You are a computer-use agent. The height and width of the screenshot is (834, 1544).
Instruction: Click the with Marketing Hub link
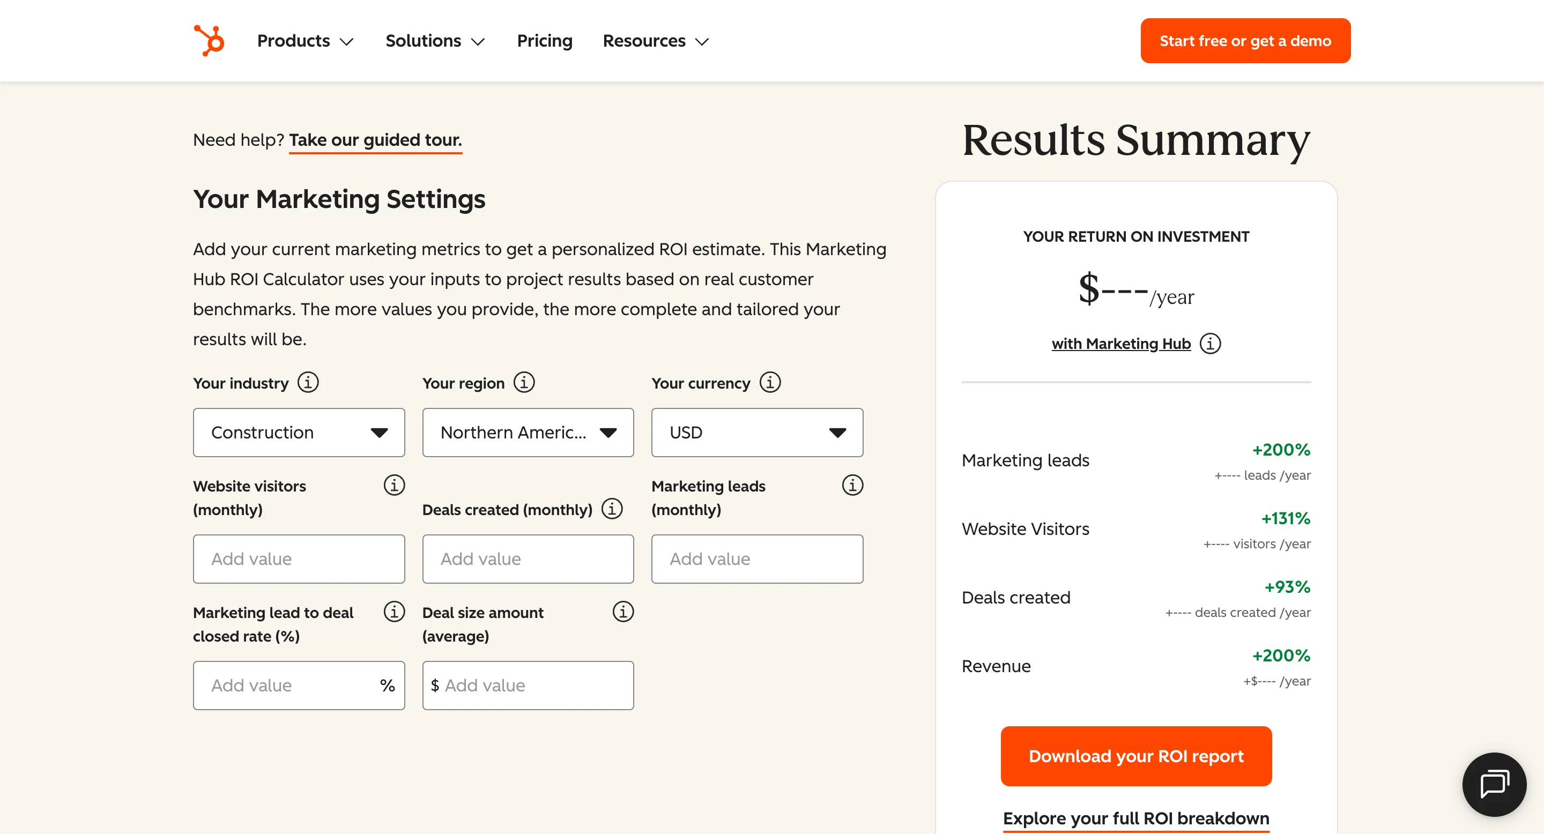point(1120,344)
